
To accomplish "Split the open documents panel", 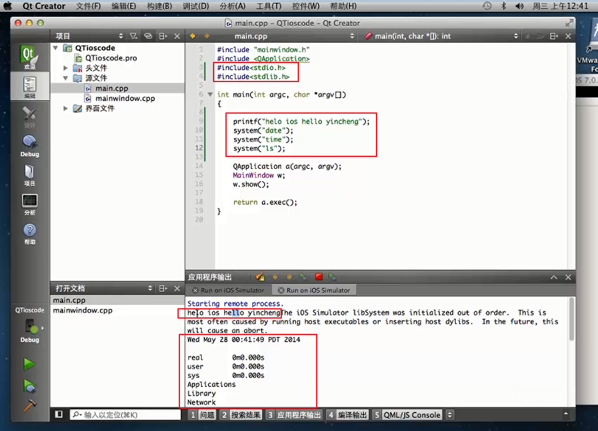I will click(163, 288).
